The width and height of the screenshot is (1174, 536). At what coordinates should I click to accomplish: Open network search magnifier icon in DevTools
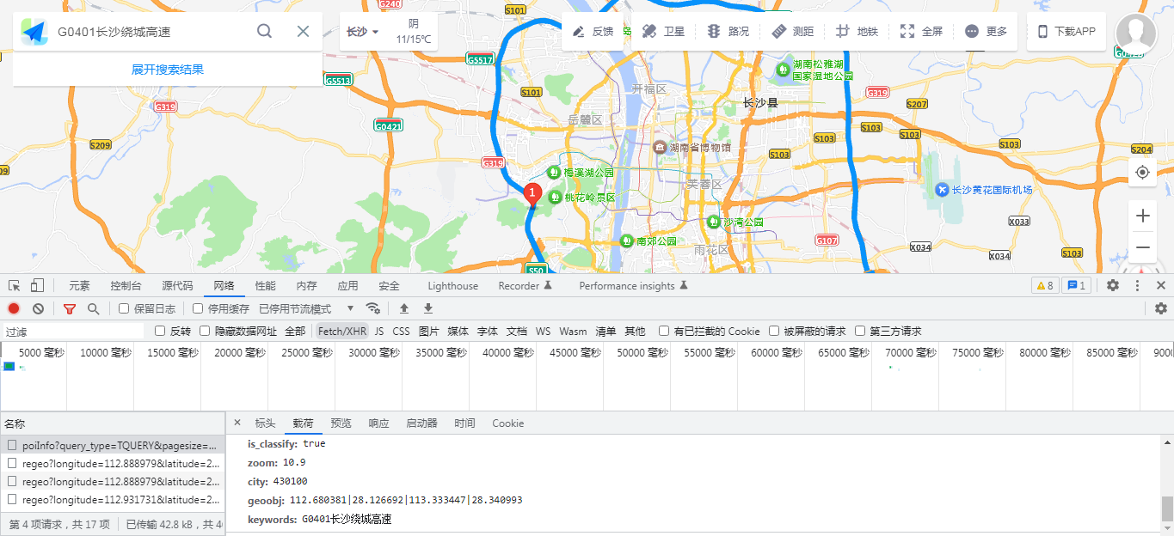tap(93, 308)
